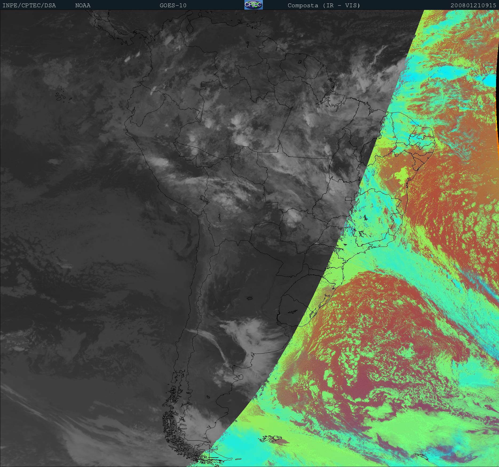Click the 200801210915 timestamp
499x467 pixels.
point(473,5)
